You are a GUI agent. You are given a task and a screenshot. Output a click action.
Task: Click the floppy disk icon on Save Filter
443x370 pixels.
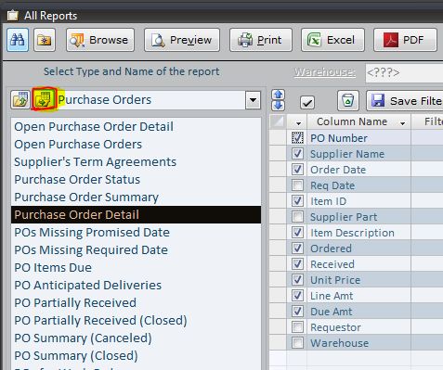pyautogui.click(x=378, y=101)
